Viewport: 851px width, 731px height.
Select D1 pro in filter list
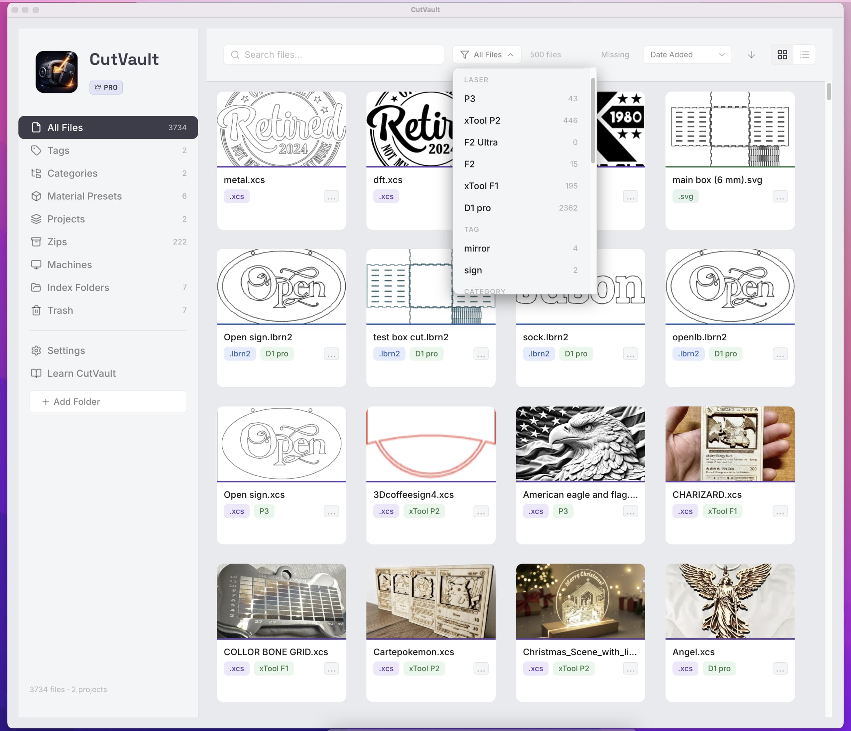tap(521, 208)
